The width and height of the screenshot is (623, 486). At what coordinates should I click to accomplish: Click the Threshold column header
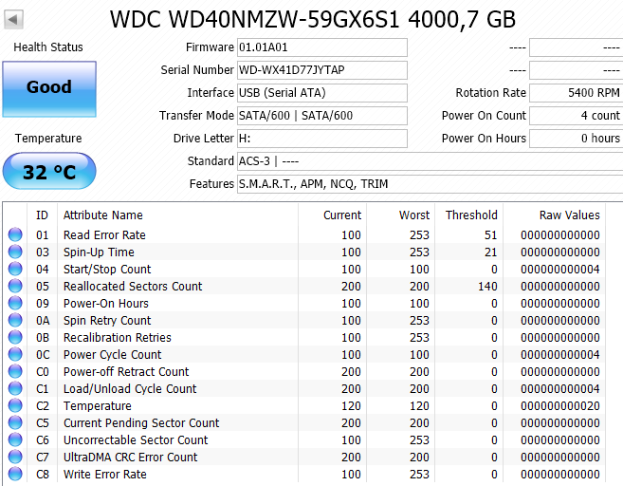point(471,215)
